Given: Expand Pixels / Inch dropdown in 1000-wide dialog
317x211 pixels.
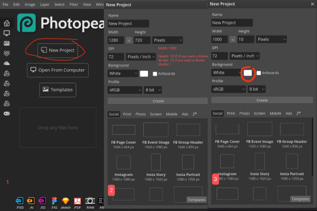Looking at the screenshot, I should pyautogui.click(x=245, y=56).
